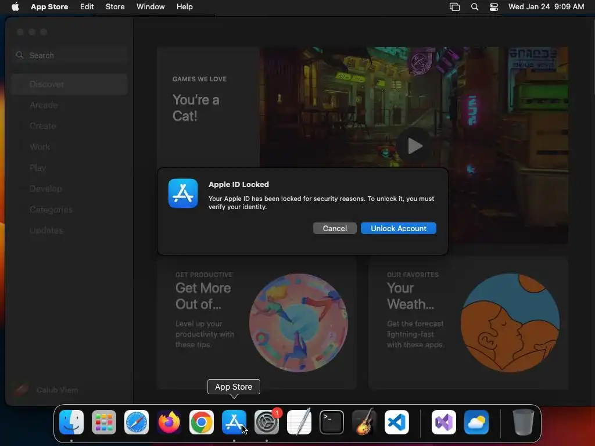The image size is (595, 446).
Task: Open Terminal from the Dock
Action: [332, 422]
